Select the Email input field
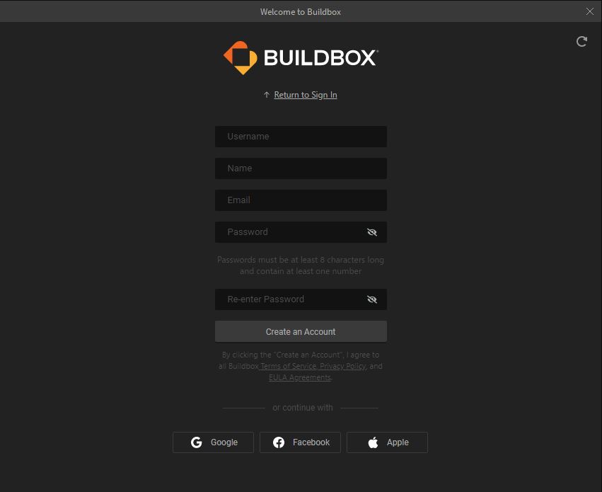Screen dimensions: 602x492 click(x=301, y=200)
